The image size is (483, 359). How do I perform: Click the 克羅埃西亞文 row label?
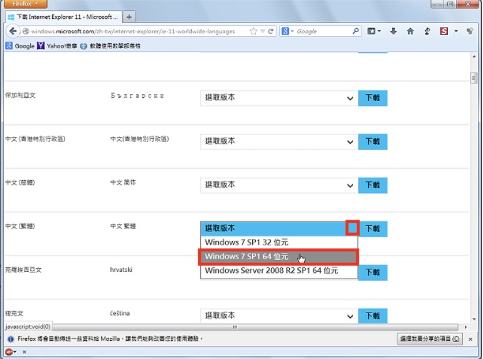[x=23, y=270]
